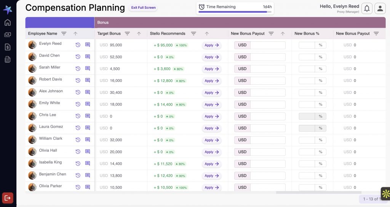Image resolution: width=390 pixels, height=207 pixels.
Task: Click the 'William Clark' employee name
Action: tap(51, 138)
